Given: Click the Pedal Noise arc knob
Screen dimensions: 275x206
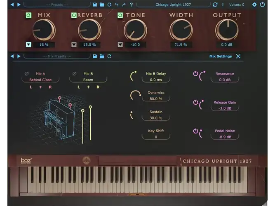Looking at the screenshot, I should [200, 133].
